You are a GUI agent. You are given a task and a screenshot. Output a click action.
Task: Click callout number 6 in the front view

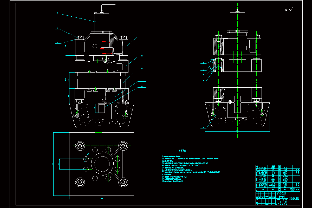(x=142, y=68)
